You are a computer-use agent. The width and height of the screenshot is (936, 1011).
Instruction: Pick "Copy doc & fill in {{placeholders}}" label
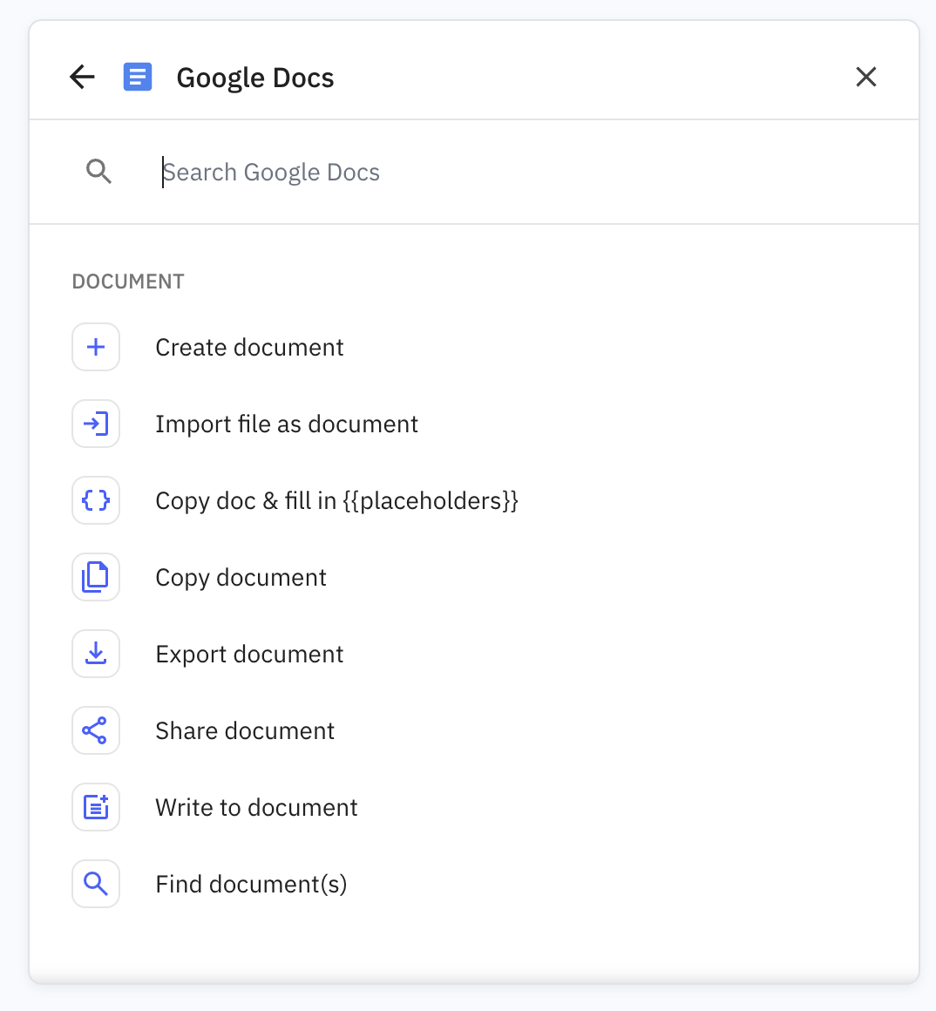click(x=336, y=501)
